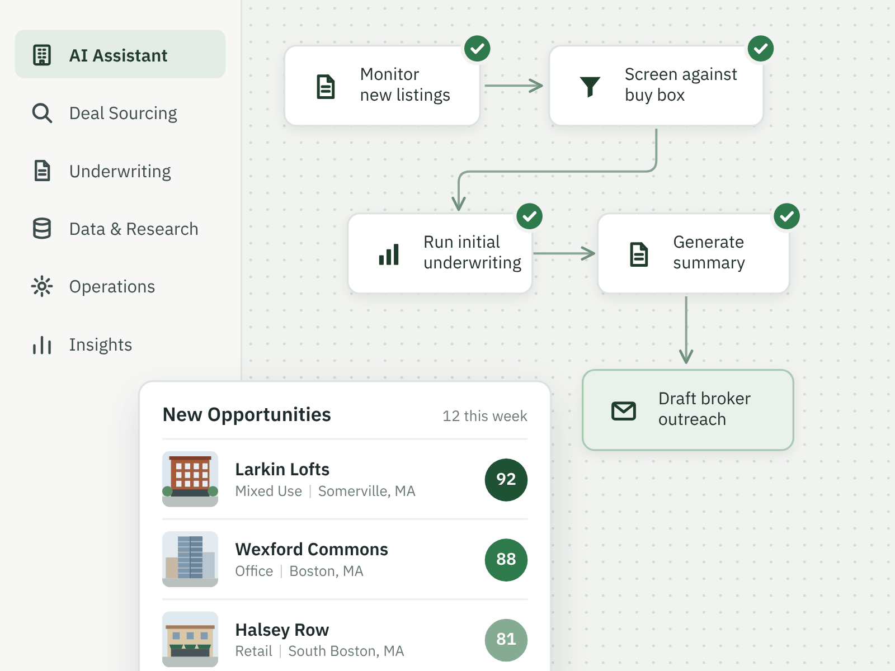Click the 92 score badge for Larkin Lofts
Image resolution: width=895 pixels, height=671 pixels.
506,480
